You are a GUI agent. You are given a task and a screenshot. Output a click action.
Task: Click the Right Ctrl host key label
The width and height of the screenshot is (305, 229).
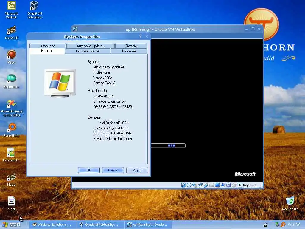pos(250,185)
